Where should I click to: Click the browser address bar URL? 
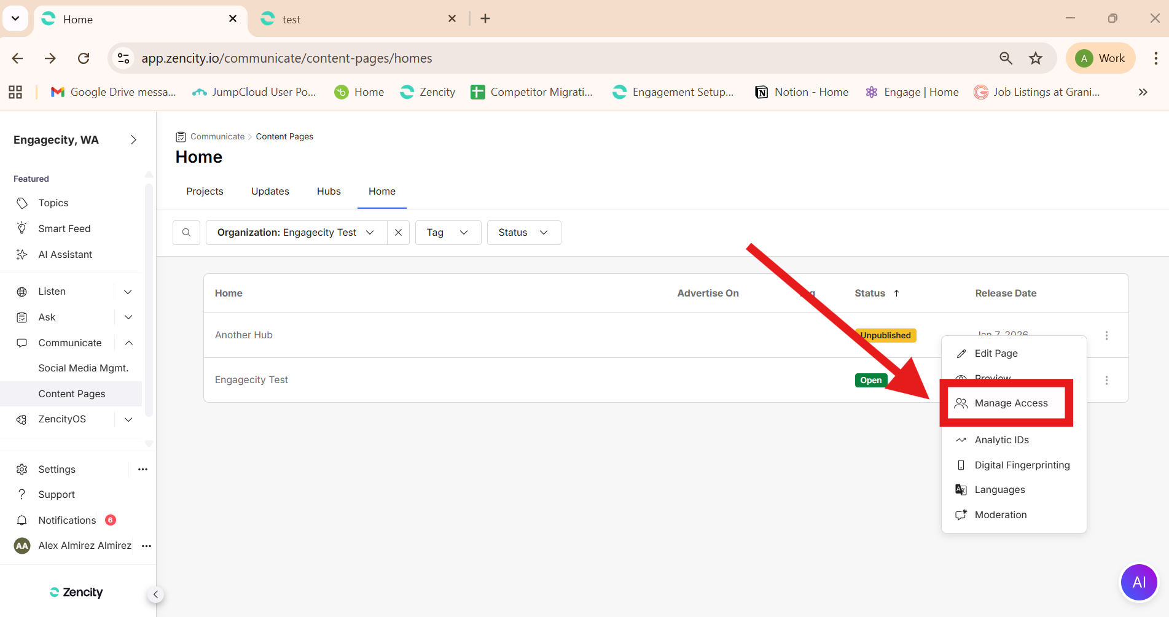coord(287,58)
